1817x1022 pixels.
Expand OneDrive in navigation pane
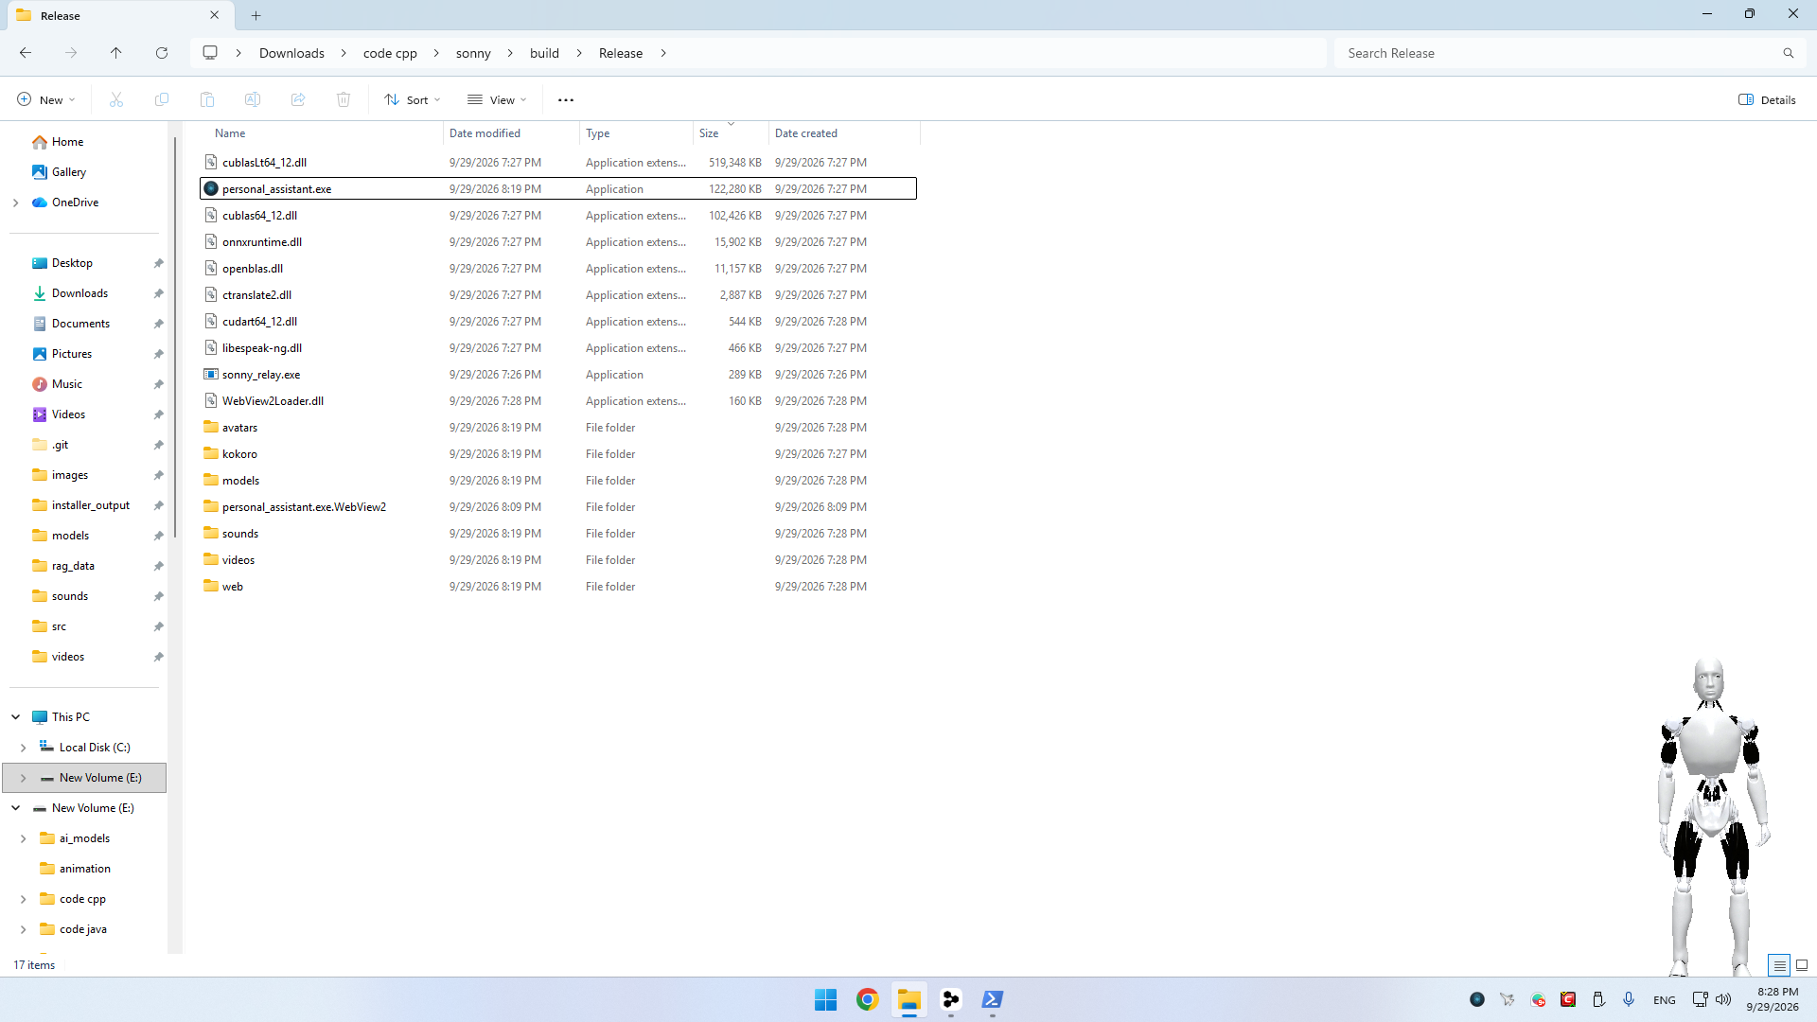coord(16,203)
